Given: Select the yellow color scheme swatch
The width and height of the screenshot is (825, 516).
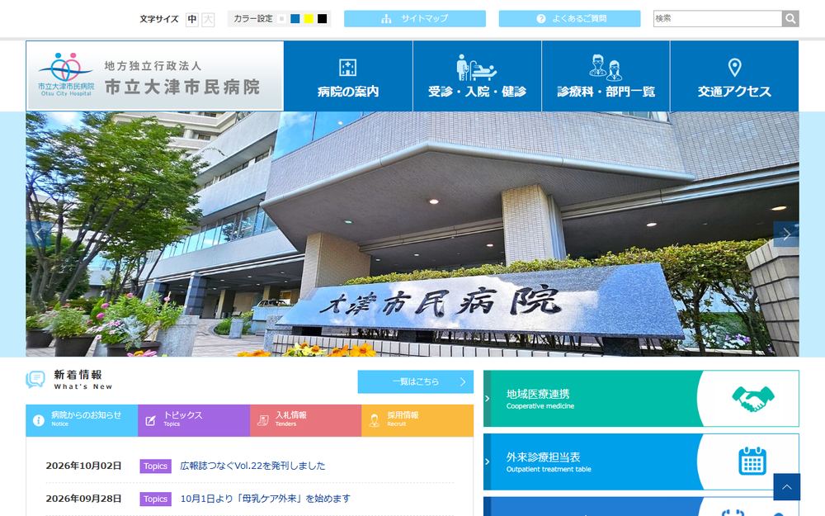Looking at the screenshot, I should click(x=309, y=19).
